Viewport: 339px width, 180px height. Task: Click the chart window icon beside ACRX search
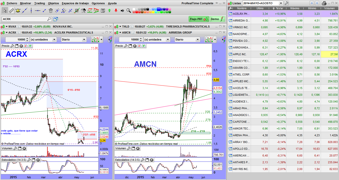point(55,19)
